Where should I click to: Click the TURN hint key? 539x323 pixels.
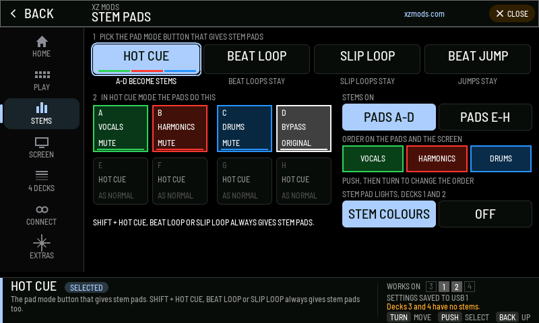coord(399,318)
